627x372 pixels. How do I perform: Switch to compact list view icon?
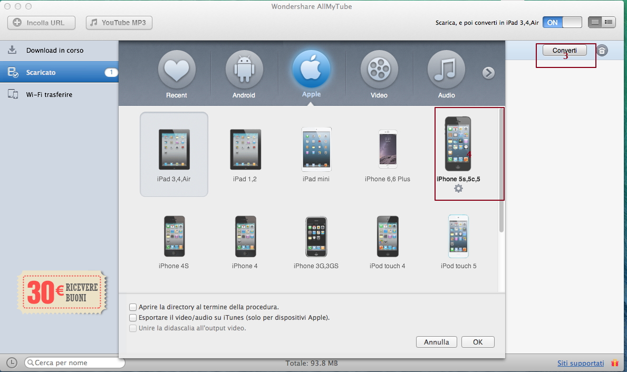pyautogui.click(x=595, y=22)
